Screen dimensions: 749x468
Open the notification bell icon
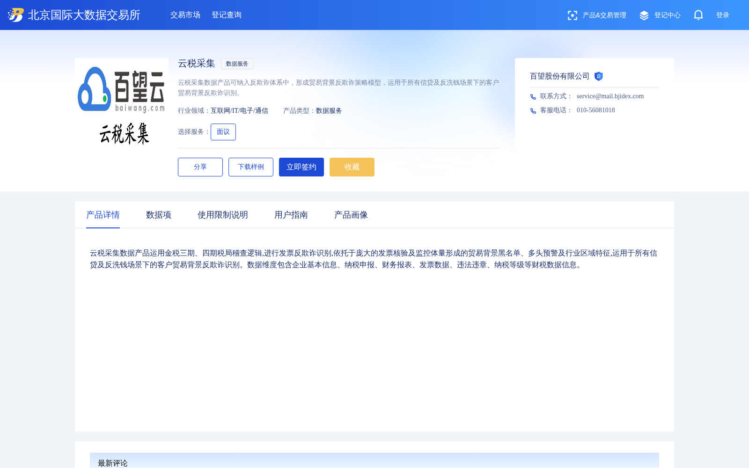698,15
